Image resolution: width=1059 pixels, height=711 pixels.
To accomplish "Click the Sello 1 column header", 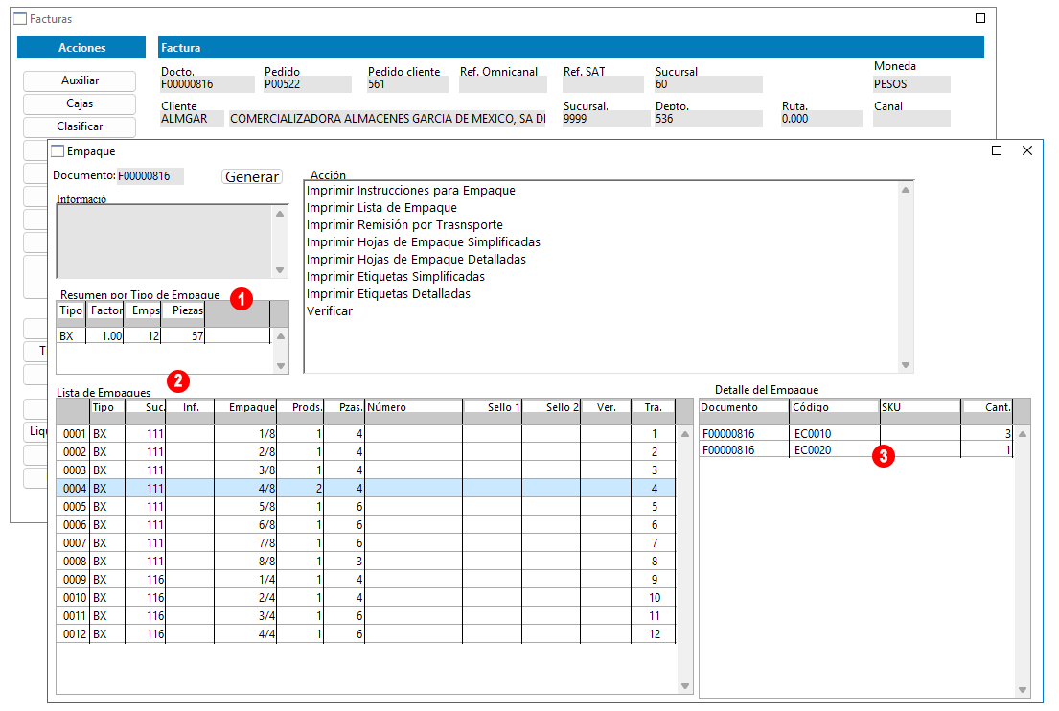I will pos(493,407).
